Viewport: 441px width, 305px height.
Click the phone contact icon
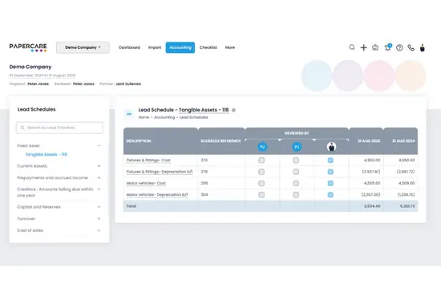[x=411, y=47]
